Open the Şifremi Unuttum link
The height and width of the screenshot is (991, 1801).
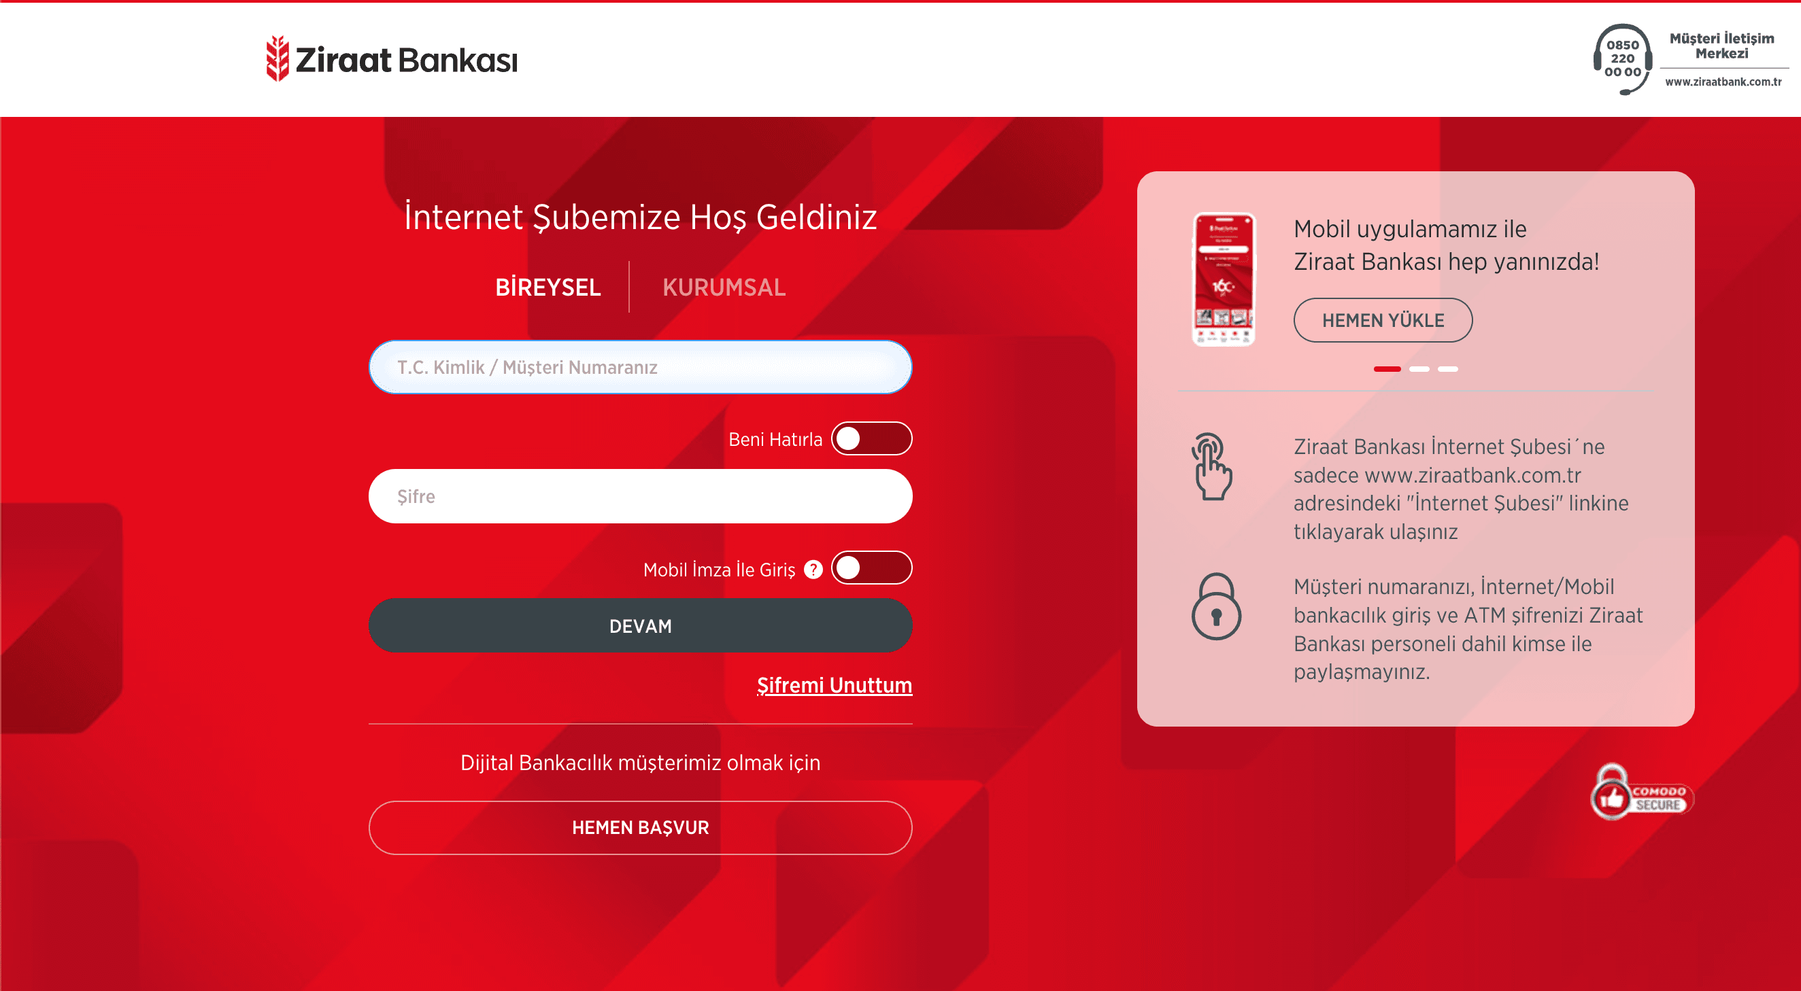834,685
